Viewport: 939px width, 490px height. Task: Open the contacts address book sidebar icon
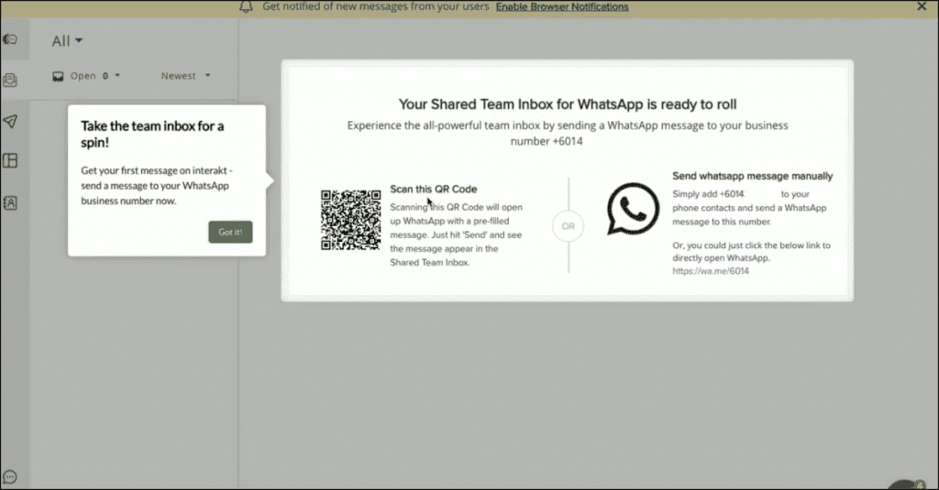[10, 202]
